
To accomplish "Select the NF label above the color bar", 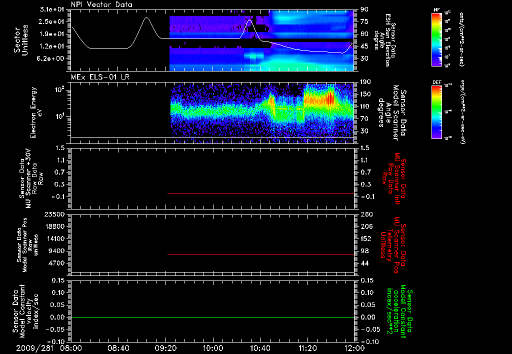I will click(x=436, y=10).
